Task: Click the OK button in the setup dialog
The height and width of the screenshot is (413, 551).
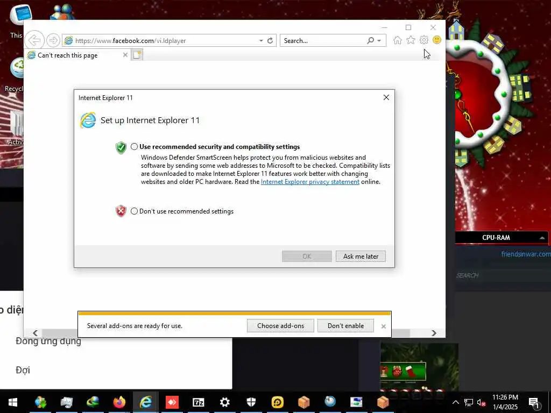Action: pos(307,257)
